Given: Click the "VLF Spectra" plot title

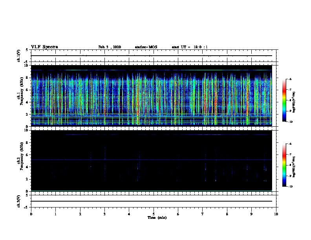Looking at the screenshot, I should (x=44, y=47).
